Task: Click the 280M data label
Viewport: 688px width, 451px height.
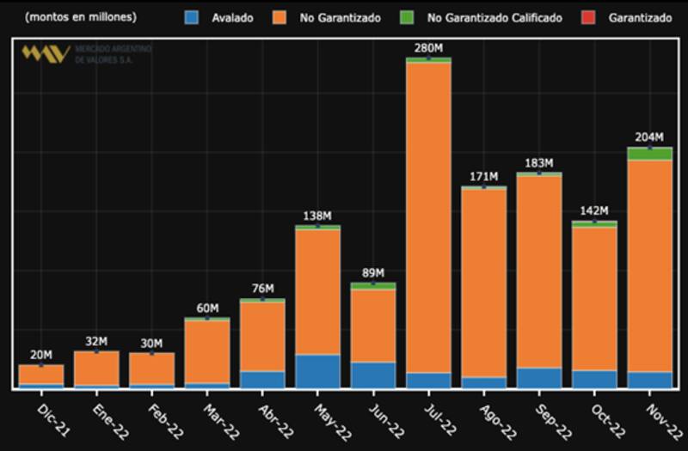Action: (x=428, y=48)
